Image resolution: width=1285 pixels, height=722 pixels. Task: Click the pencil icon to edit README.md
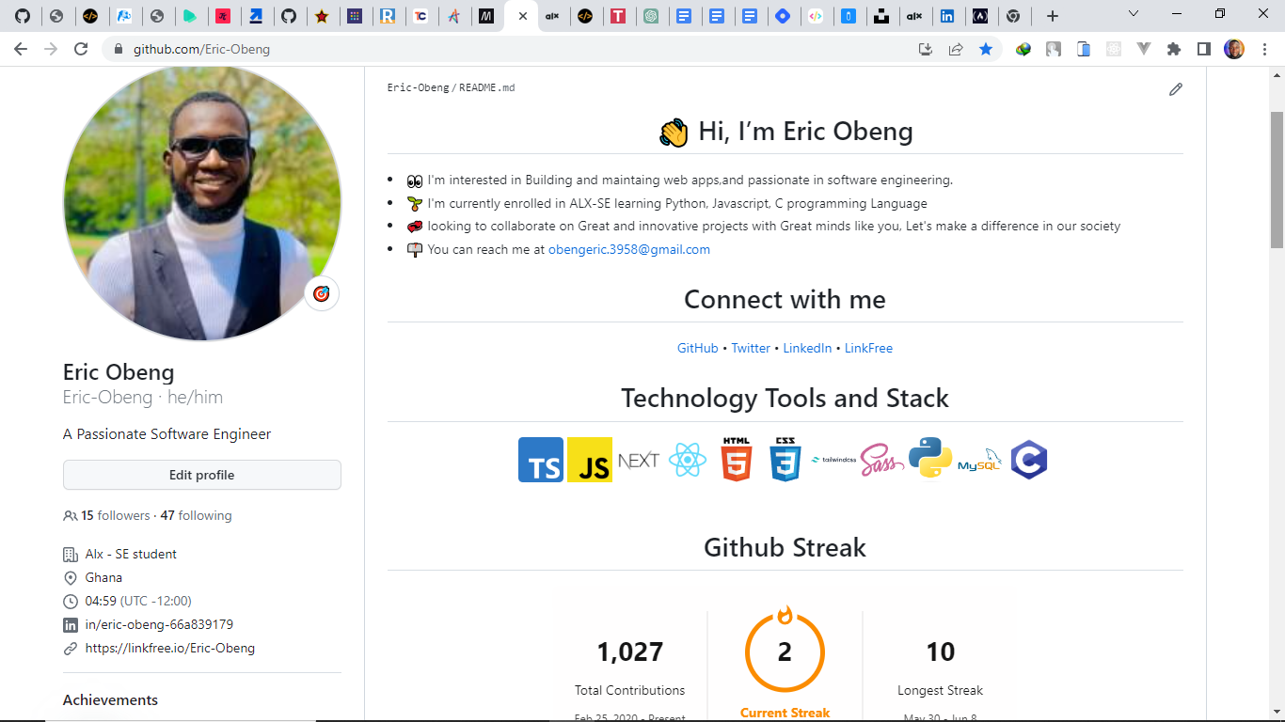click(x=1175, y=89)
